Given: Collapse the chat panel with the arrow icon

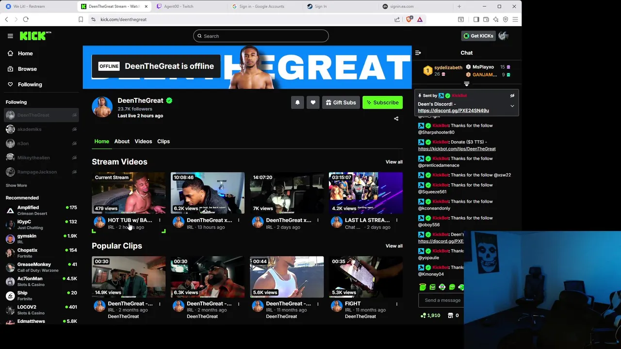Looking at the screenshot, I should [418, 53].
